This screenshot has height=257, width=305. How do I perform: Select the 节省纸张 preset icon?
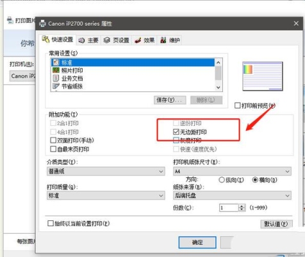tap(56, 86)
